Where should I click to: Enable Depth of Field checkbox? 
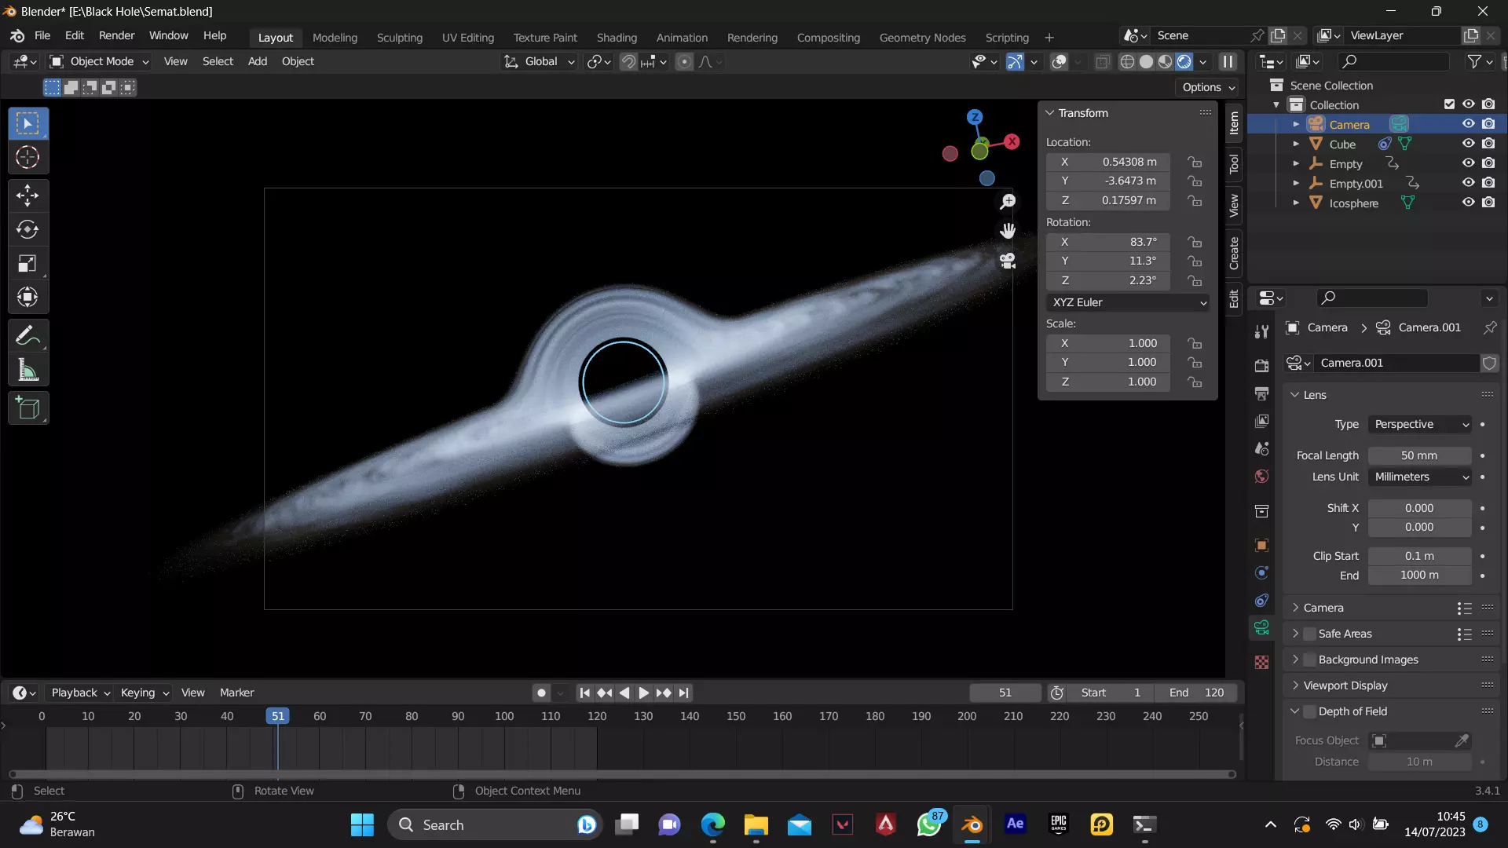(1309, 711)
